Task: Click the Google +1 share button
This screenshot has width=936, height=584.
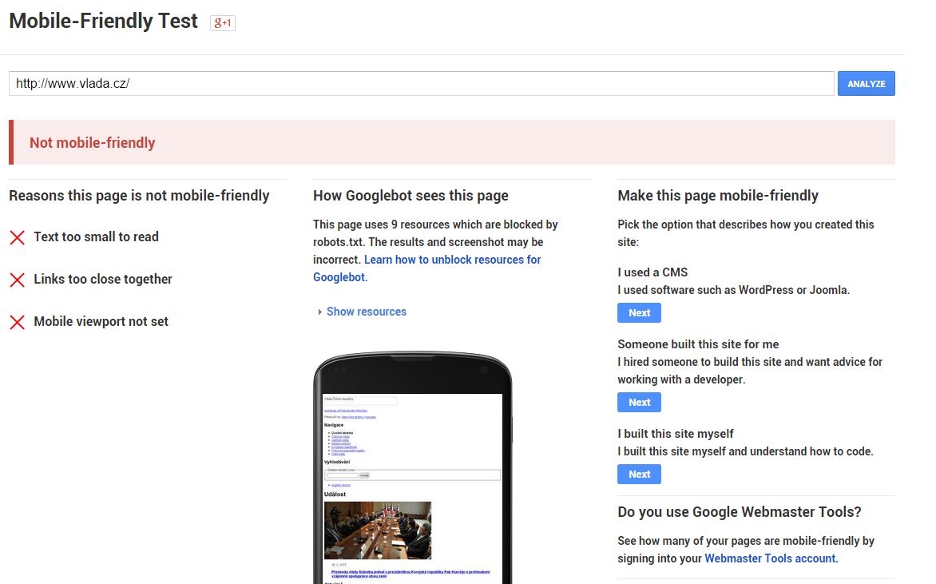Action: click(222, 23)
